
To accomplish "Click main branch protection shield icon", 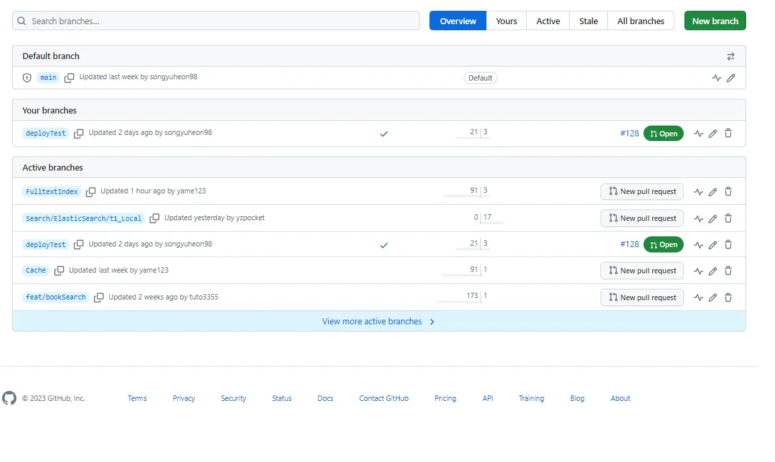I will pos(28,78).
